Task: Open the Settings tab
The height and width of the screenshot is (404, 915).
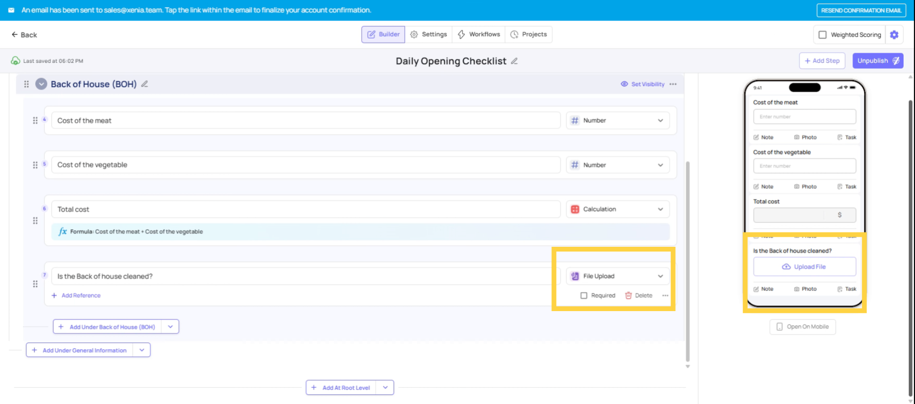Action: (428, 34)
